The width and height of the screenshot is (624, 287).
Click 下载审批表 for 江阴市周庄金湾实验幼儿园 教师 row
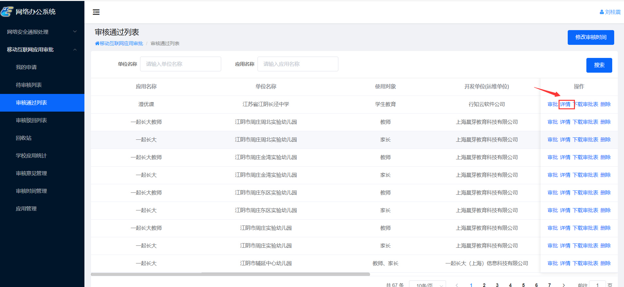pos(585,157)
